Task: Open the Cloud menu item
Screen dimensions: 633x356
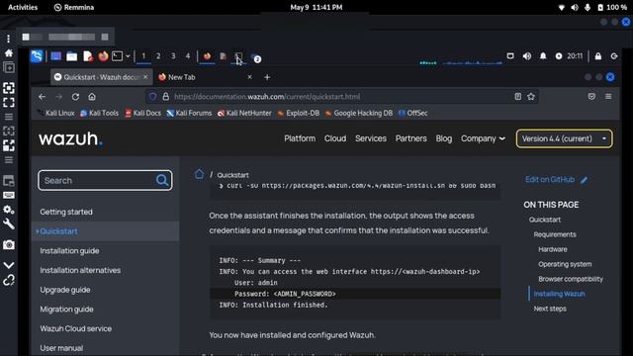Action: point(335,138)
